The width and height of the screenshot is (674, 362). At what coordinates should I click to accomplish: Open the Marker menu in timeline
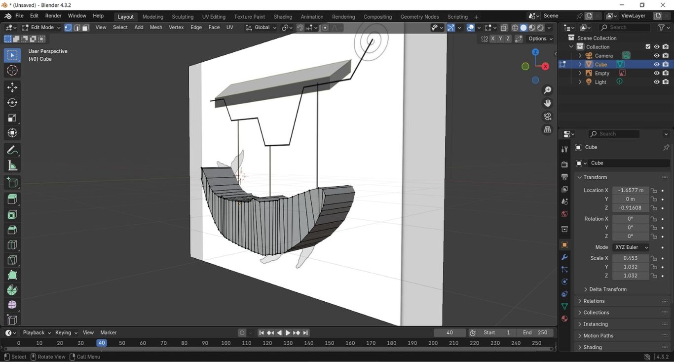109,333
